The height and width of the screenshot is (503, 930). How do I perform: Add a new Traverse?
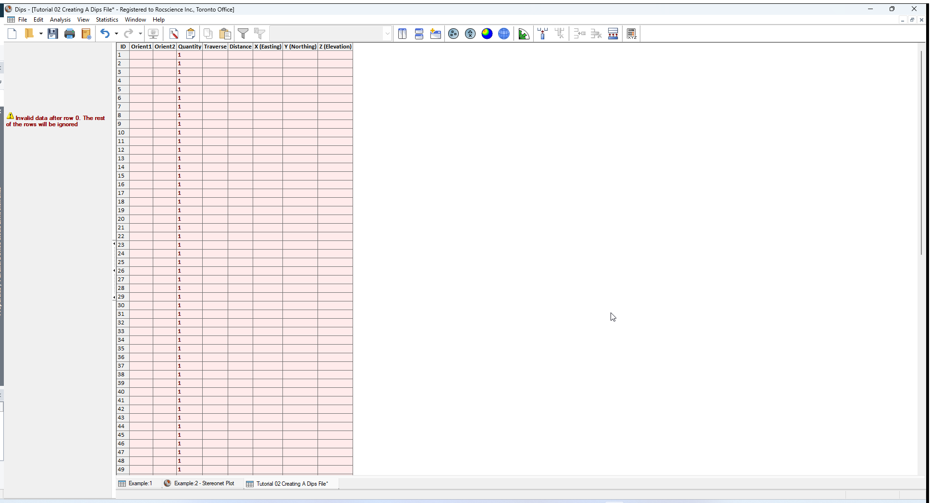pos(542,34)
